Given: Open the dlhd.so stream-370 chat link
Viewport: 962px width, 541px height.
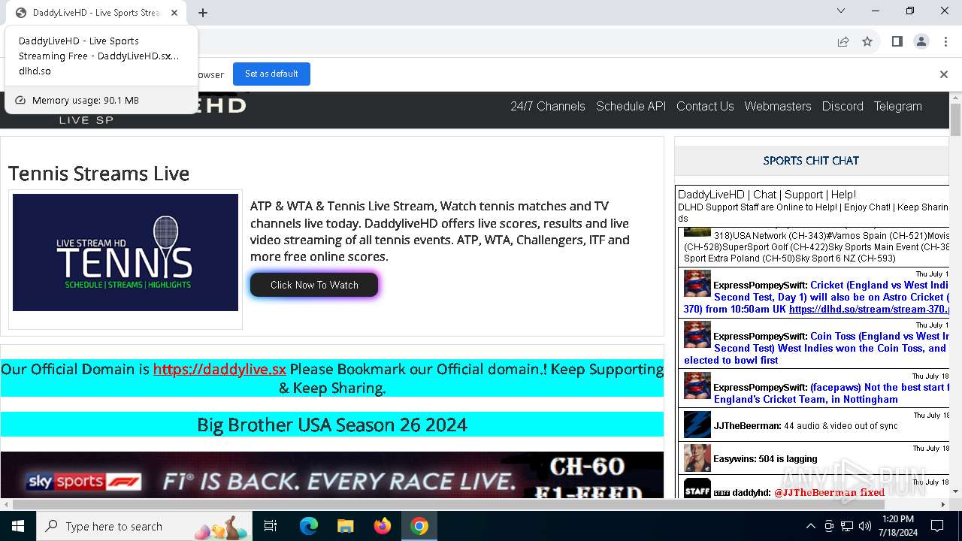Looking at the screenshot, I should (870, 309).
